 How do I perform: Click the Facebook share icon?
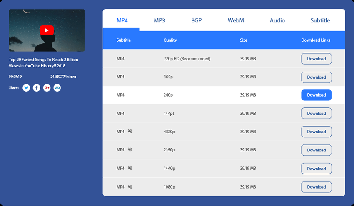tap(37, 88)
